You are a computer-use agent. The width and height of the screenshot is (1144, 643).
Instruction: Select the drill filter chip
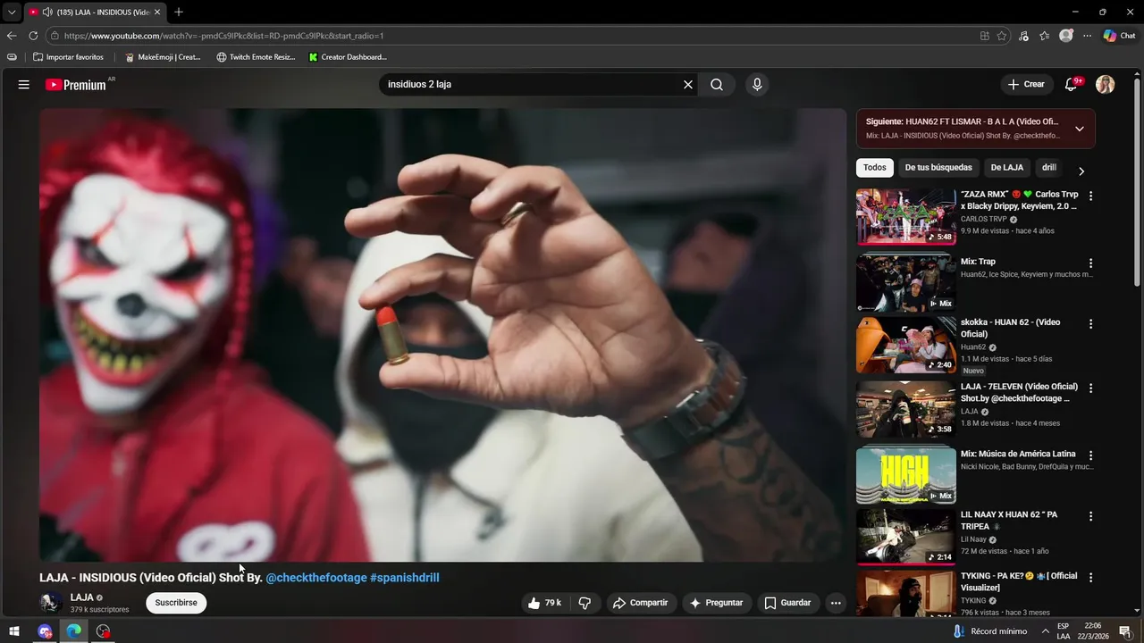tap(1049, 168)
